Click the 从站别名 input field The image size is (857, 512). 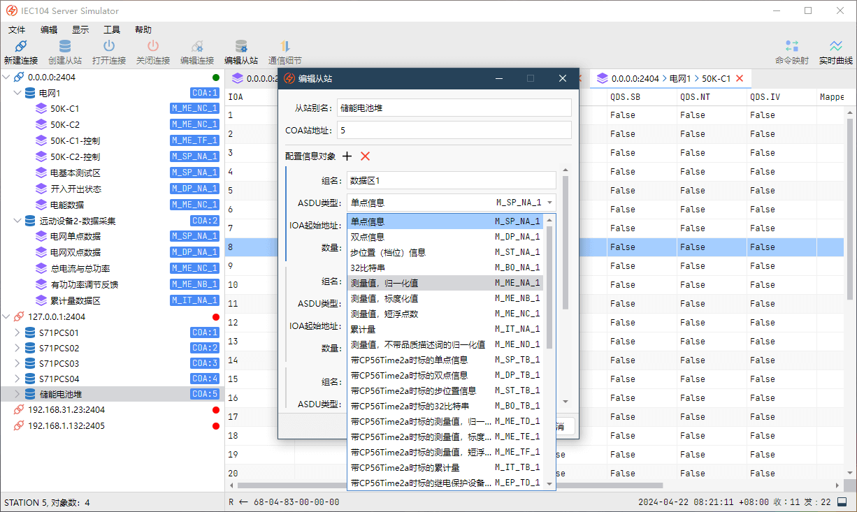tap(454, 108)
